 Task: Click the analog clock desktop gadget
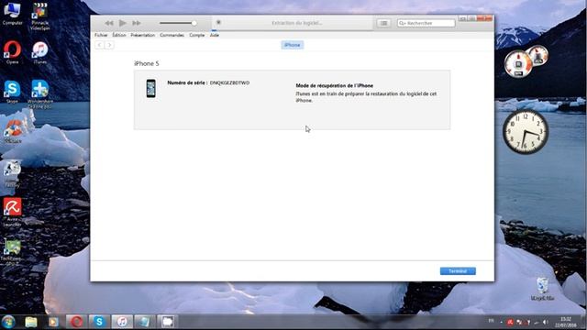pos(526,132)
